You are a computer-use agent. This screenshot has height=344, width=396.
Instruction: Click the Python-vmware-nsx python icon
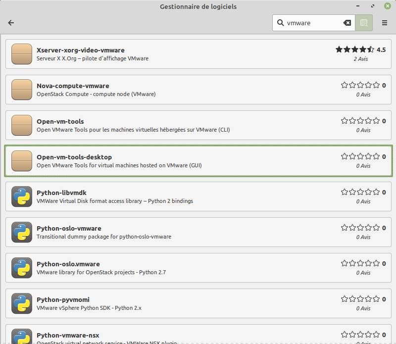point(22,336)
